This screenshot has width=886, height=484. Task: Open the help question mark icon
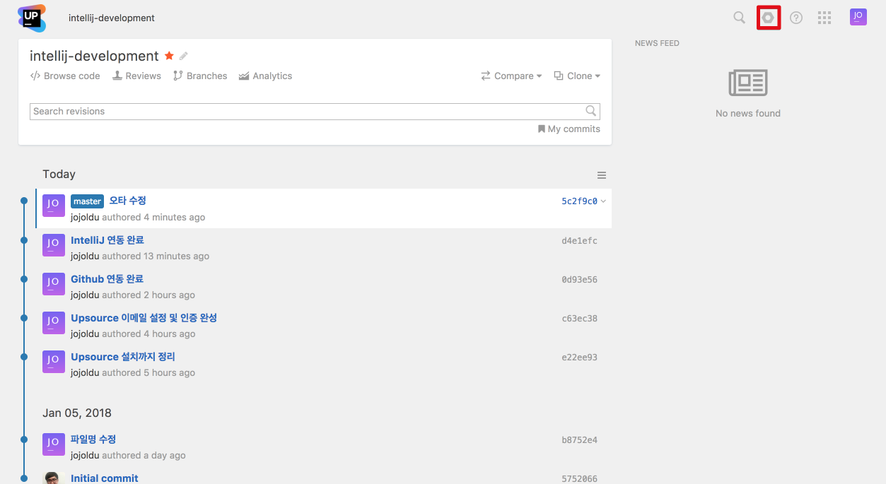pos(796,18)
